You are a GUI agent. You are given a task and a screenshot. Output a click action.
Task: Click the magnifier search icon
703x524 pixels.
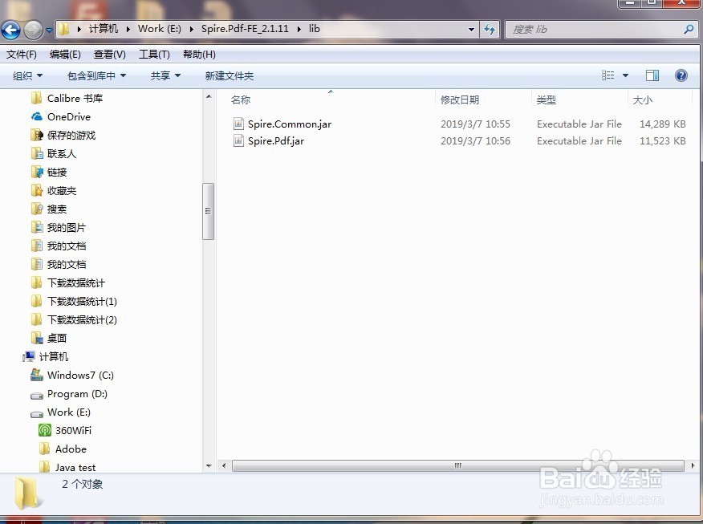[689, 30]
